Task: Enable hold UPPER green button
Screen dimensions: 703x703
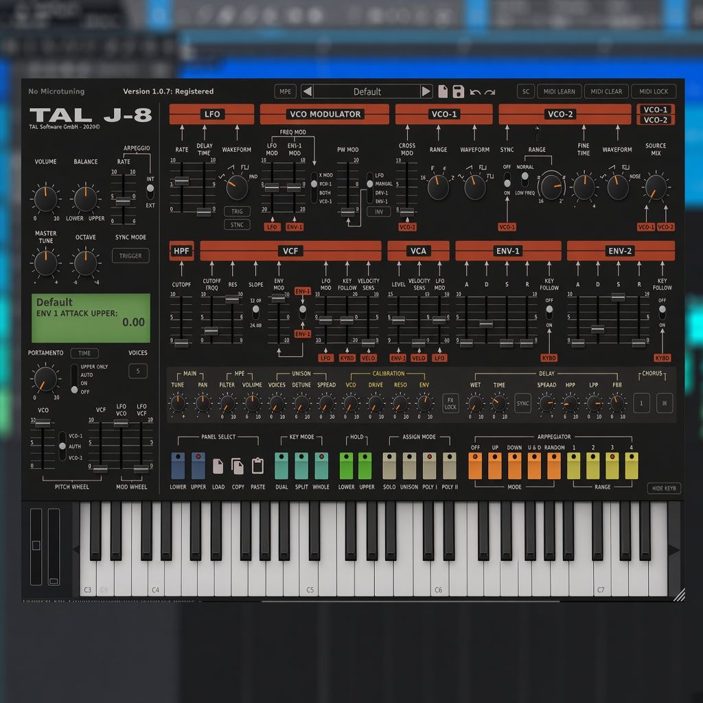Action: [x=365, y=466]
